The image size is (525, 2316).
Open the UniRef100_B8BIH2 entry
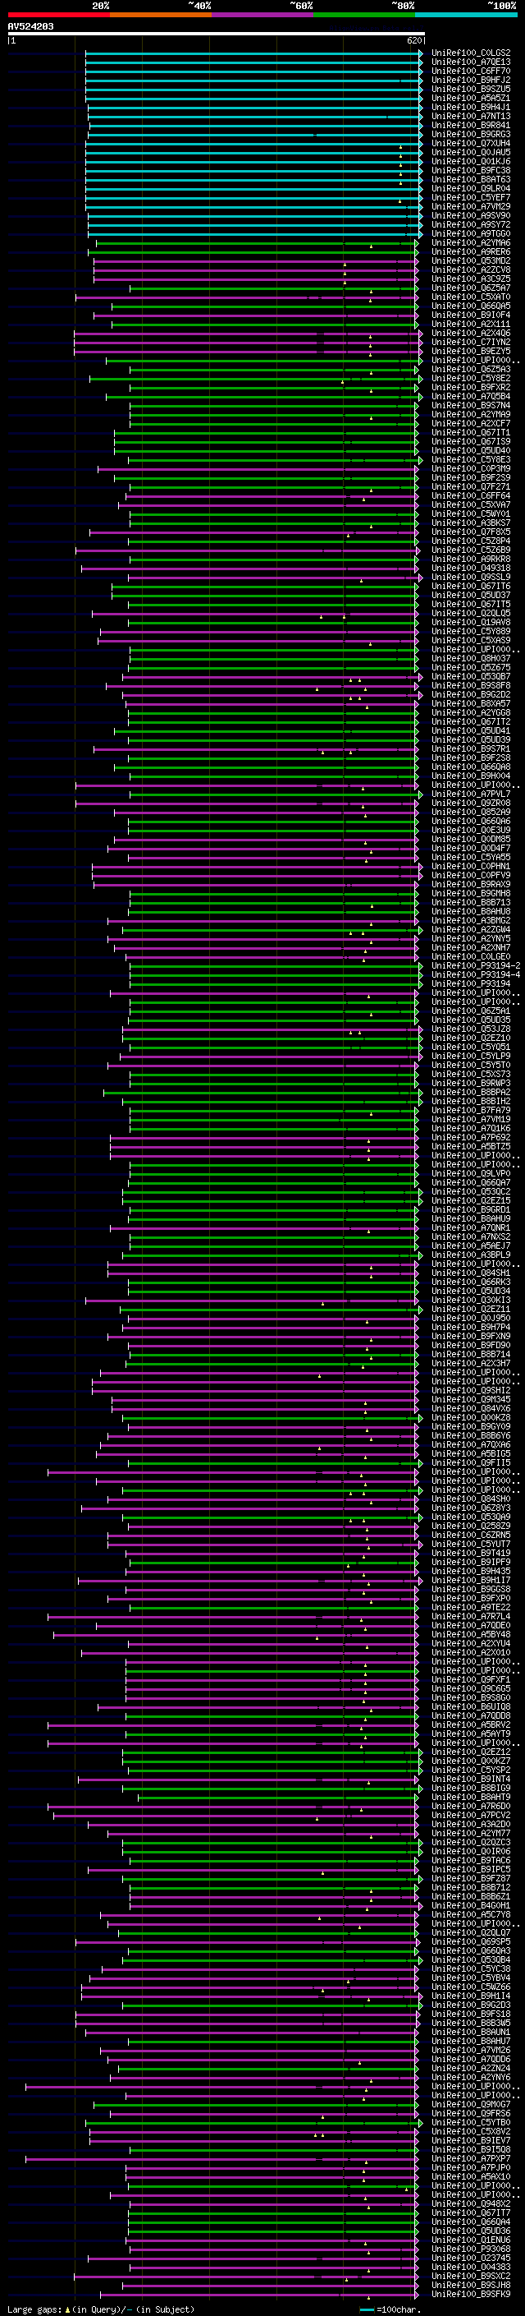(471, 1102)
